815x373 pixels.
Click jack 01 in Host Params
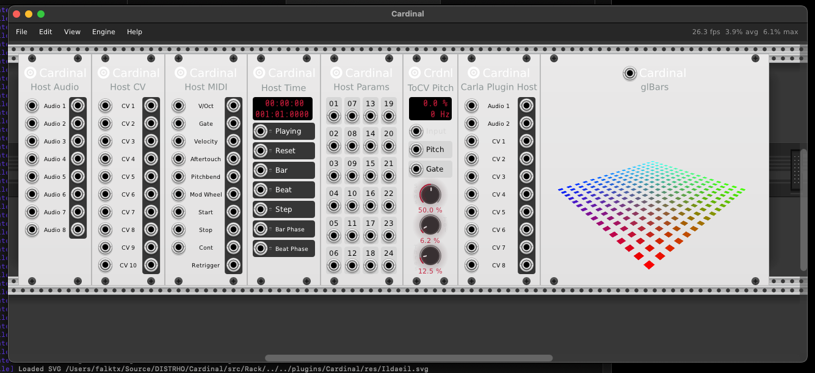(x=334, y=116)
